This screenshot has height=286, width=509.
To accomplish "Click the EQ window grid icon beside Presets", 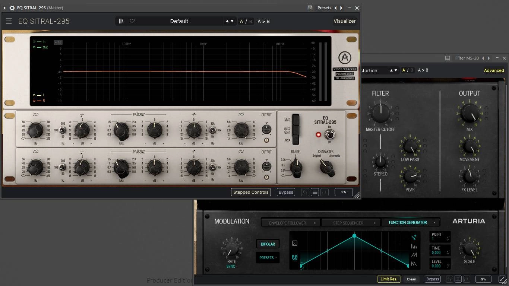I will click(x=310, y=8).
